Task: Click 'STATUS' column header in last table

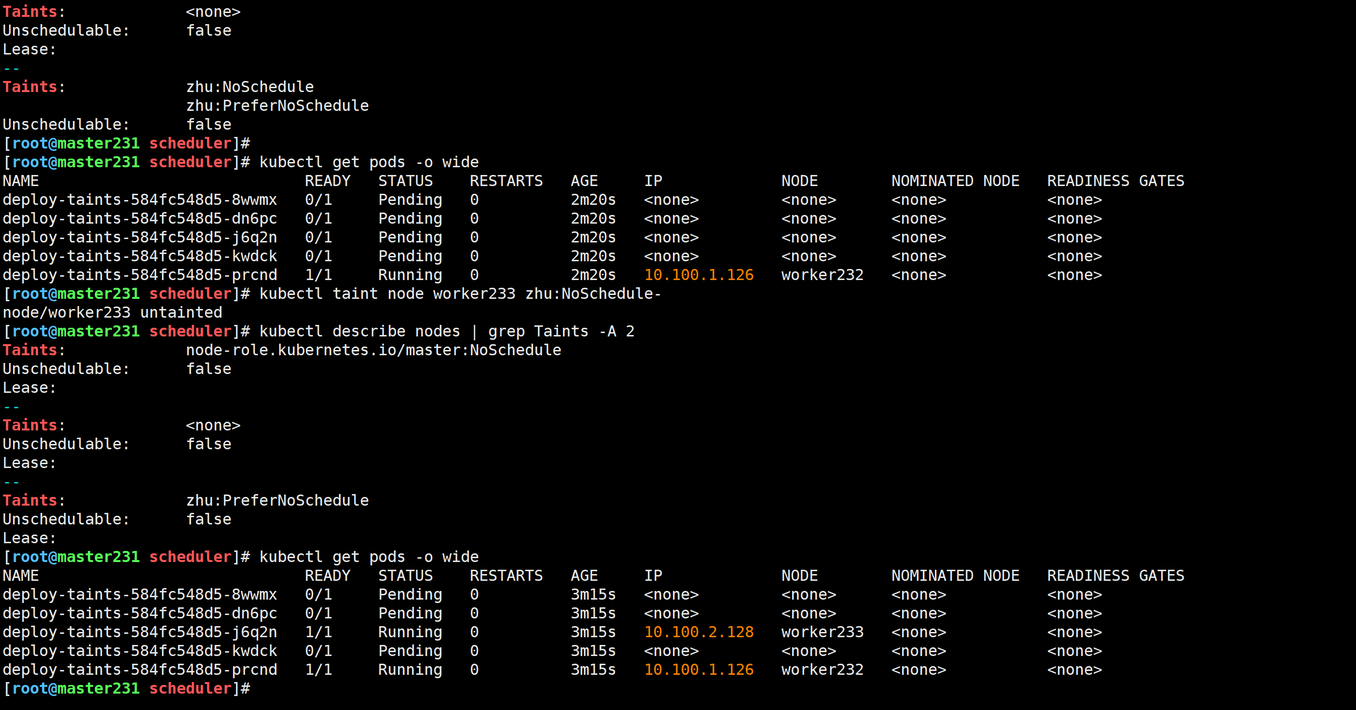Action: click(x=405, y=576)
